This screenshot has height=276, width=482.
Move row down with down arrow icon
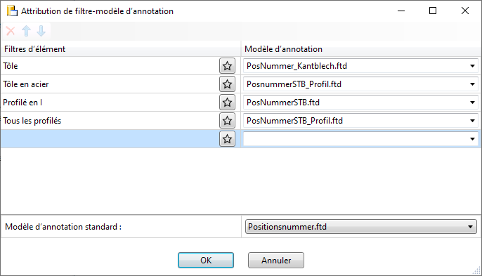pos(41,31)
